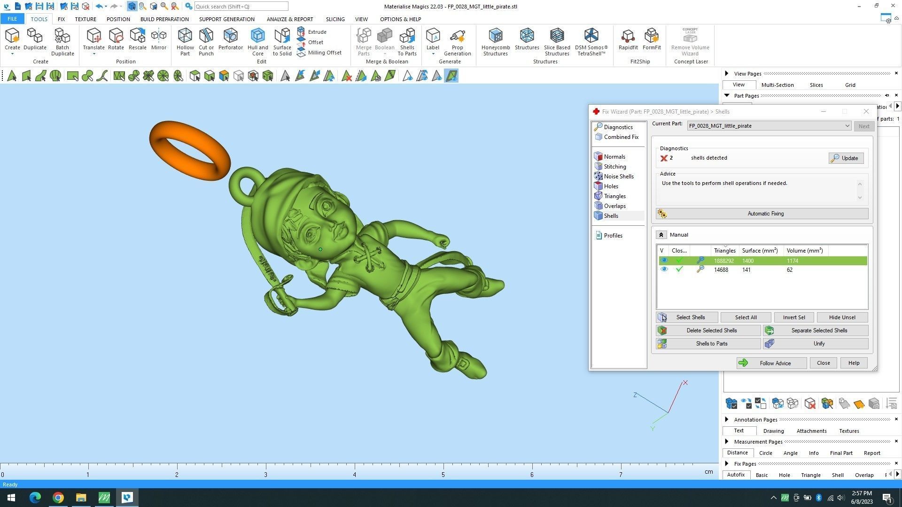902x507 pixels.
Task: Open the Noise Shells fix step
Action: pyautogui.click(x=618, y=177)
